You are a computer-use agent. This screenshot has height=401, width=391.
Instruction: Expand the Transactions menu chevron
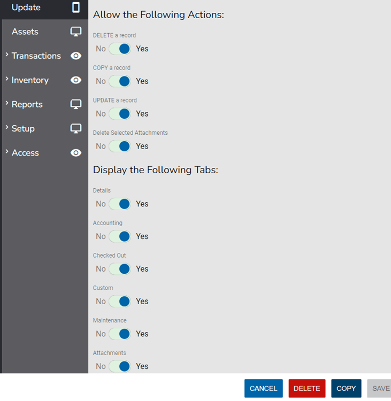point(7,55)
